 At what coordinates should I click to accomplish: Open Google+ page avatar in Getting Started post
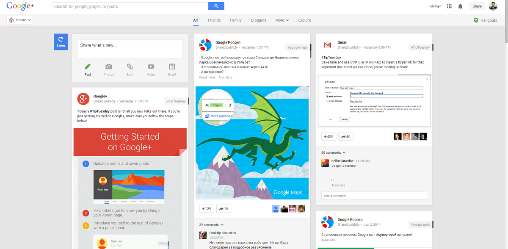tap(83, 99)
